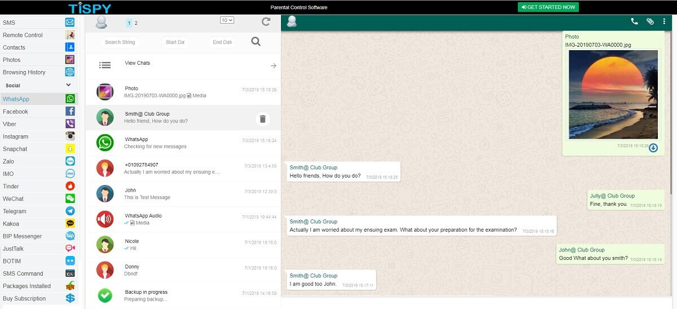Click the End Date field
Screen dimensions: 677x309
click(x=222, y=42)
